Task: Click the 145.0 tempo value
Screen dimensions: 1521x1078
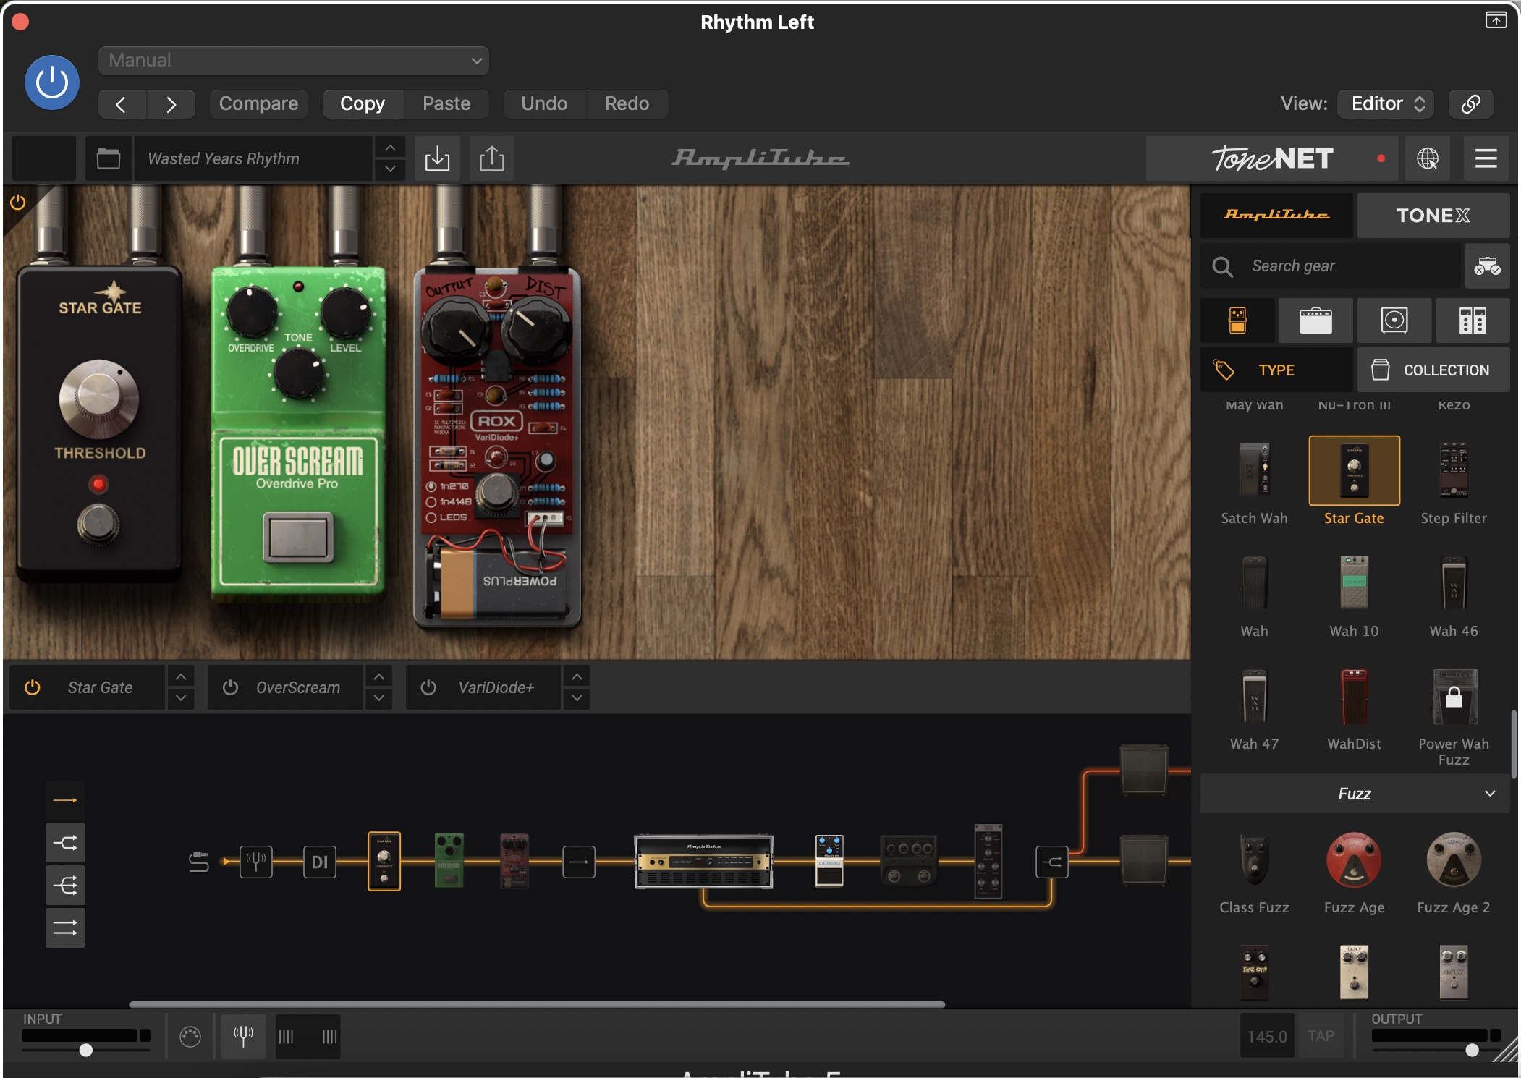Action: pos(1268,1036)
